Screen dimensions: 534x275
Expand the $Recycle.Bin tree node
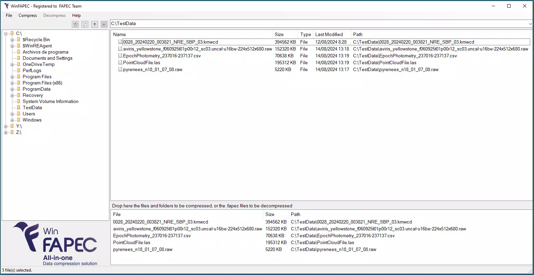pyautogui.click(x=12, y=40)
